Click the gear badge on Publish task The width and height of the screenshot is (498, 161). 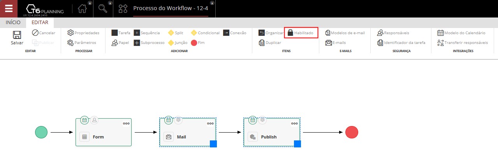pyautogui.click(x=262, y=120)
